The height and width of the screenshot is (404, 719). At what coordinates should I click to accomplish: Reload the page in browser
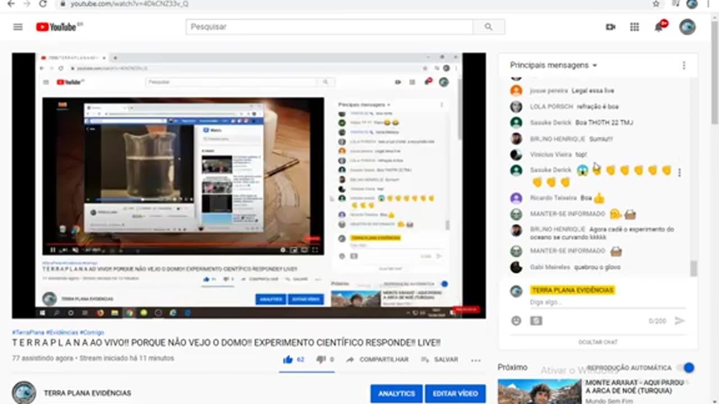click(x=43, y=3)
